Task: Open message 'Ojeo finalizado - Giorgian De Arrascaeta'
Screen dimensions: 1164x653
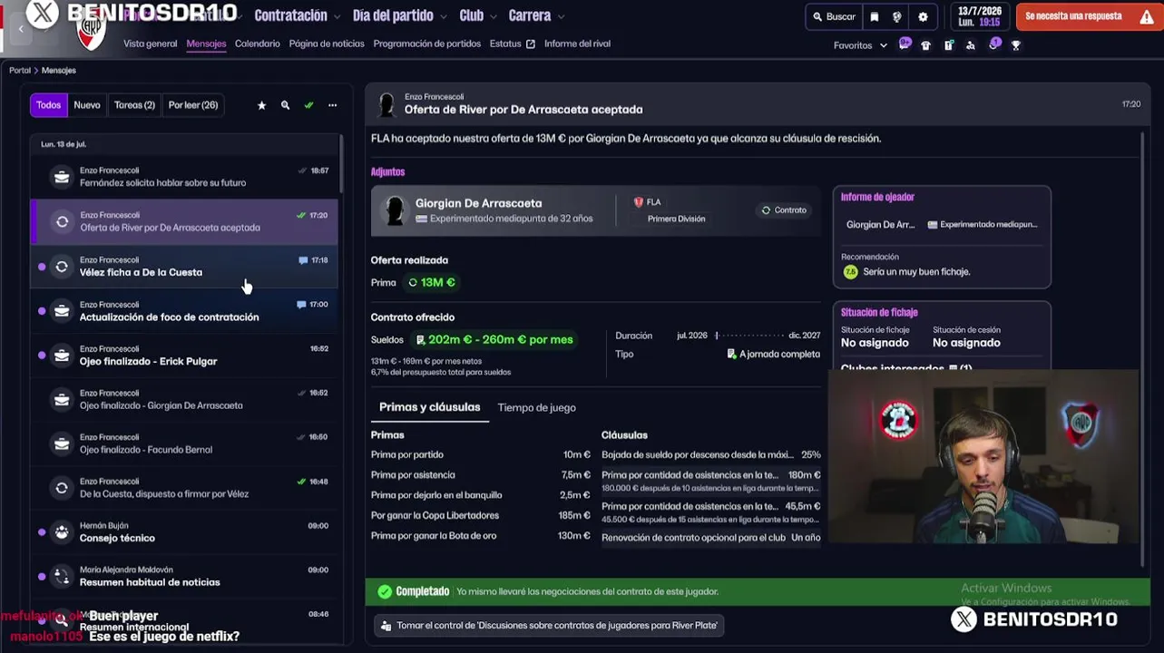Action: point(184,400)
